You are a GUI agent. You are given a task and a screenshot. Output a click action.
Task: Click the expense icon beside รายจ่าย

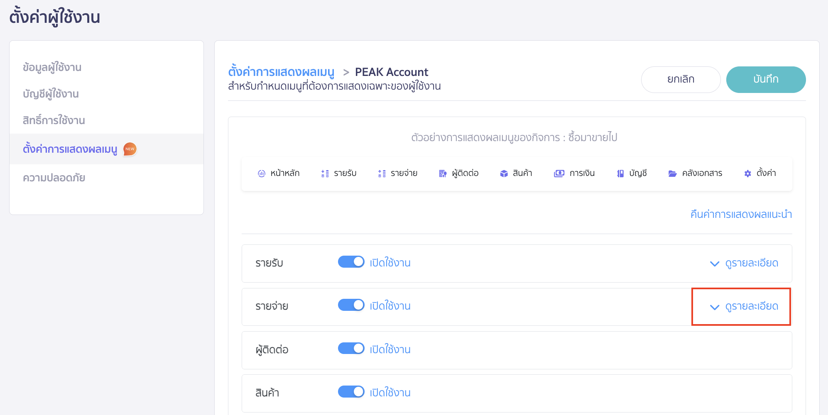coord(382,173)
